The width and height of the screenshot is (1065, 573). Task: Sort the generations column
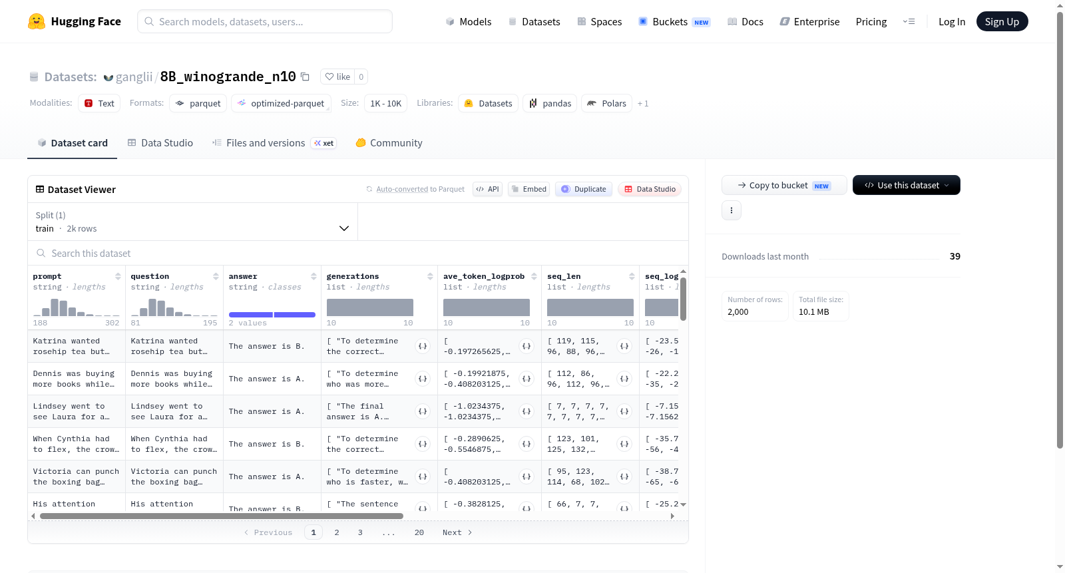[430, 276]
